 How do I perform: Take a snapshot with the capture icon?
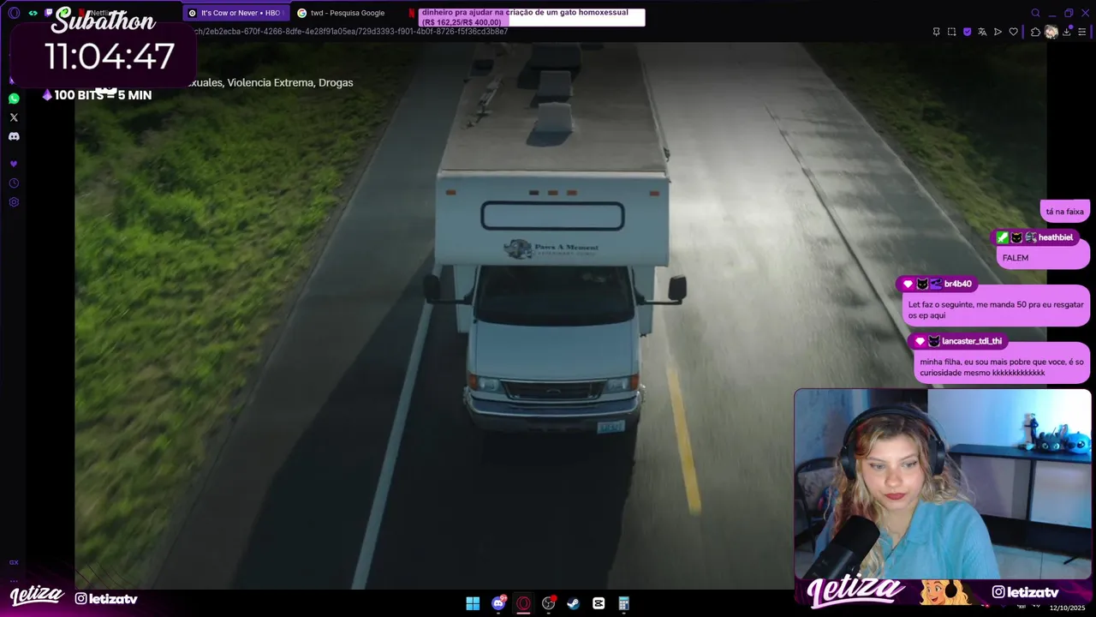tap(951, 32)
